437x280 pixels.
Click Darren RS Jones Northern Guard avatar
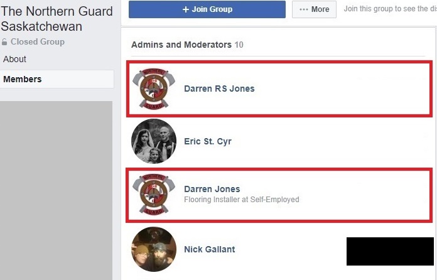(154, 89)
